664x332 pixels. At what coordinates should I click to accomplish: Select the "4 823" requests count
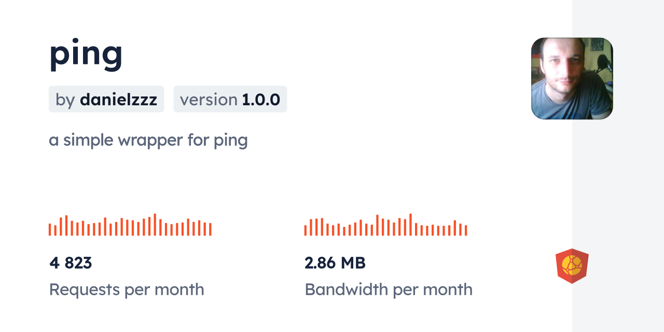click(71, 263)
